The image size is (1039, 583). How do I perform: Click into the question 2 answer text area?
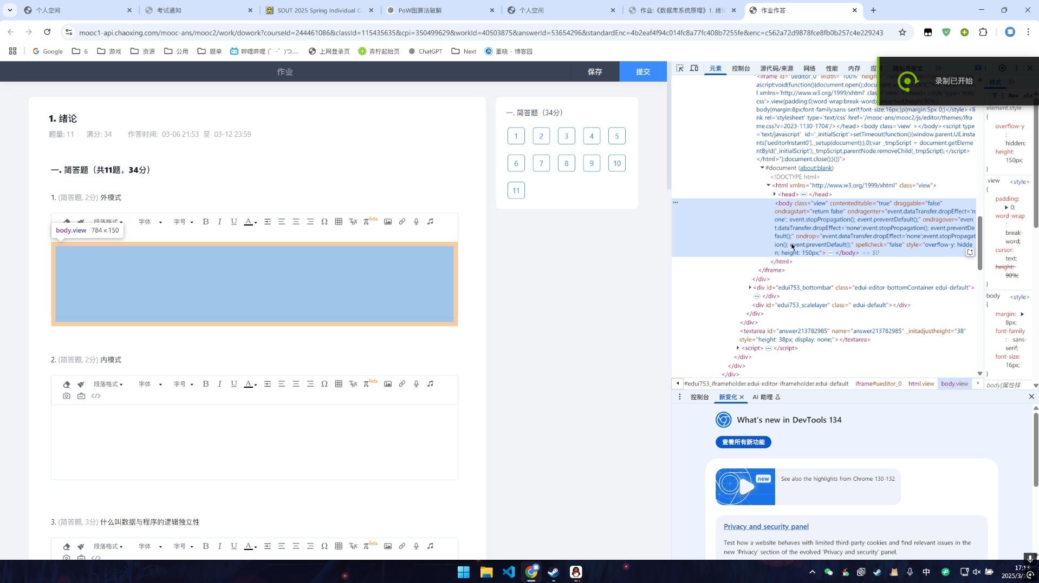[255, 442]
